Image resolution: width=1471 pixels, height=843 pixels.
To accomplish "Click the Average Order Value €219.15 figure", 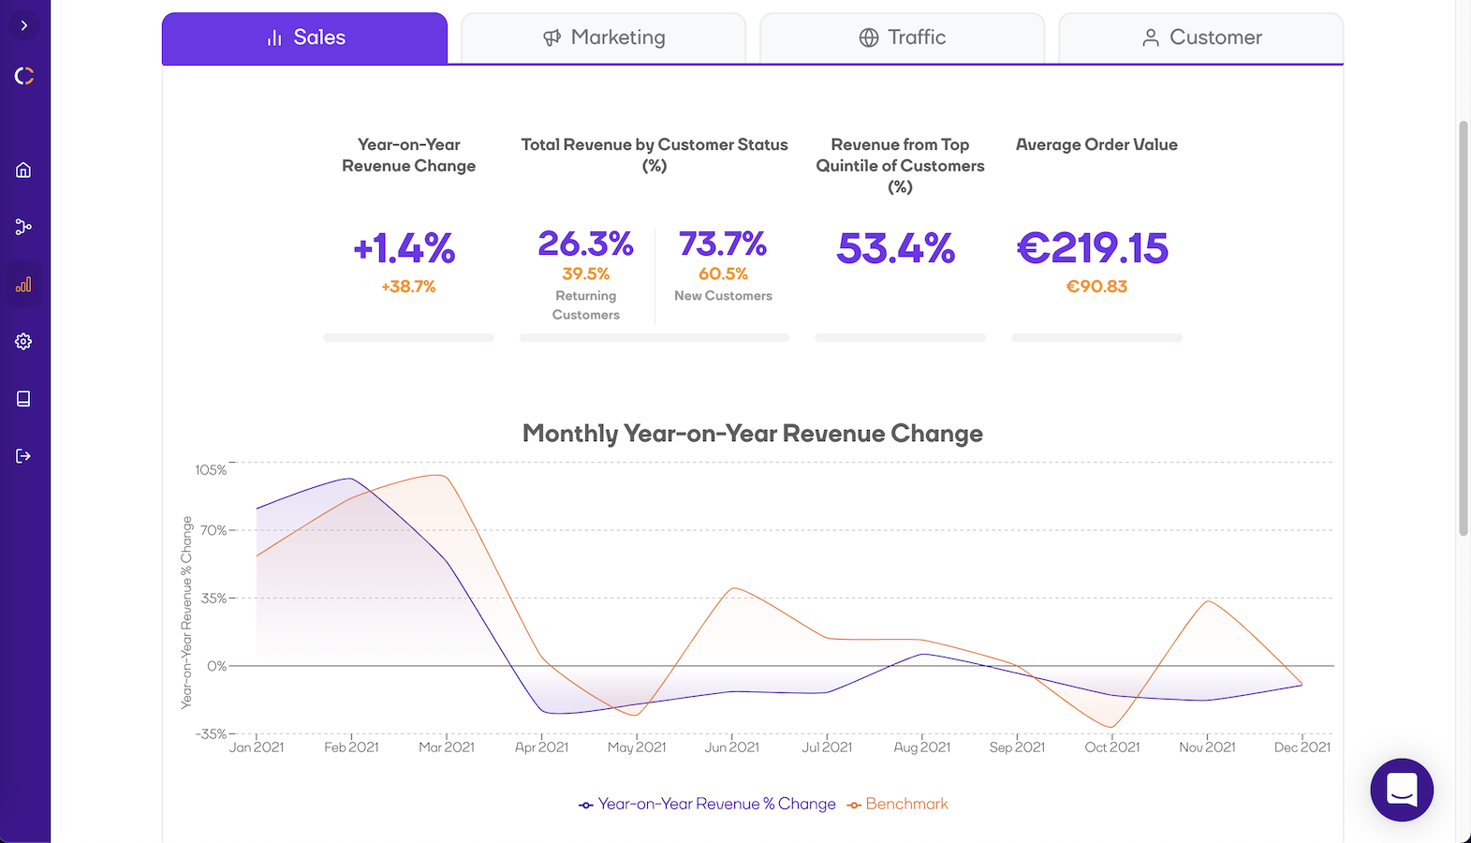I will 1093,248.
